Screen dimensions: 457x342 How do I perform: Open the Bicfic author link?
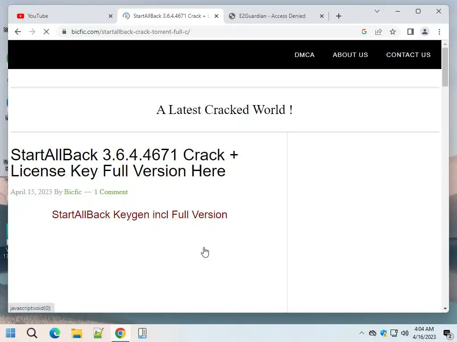tap(73, 192)
